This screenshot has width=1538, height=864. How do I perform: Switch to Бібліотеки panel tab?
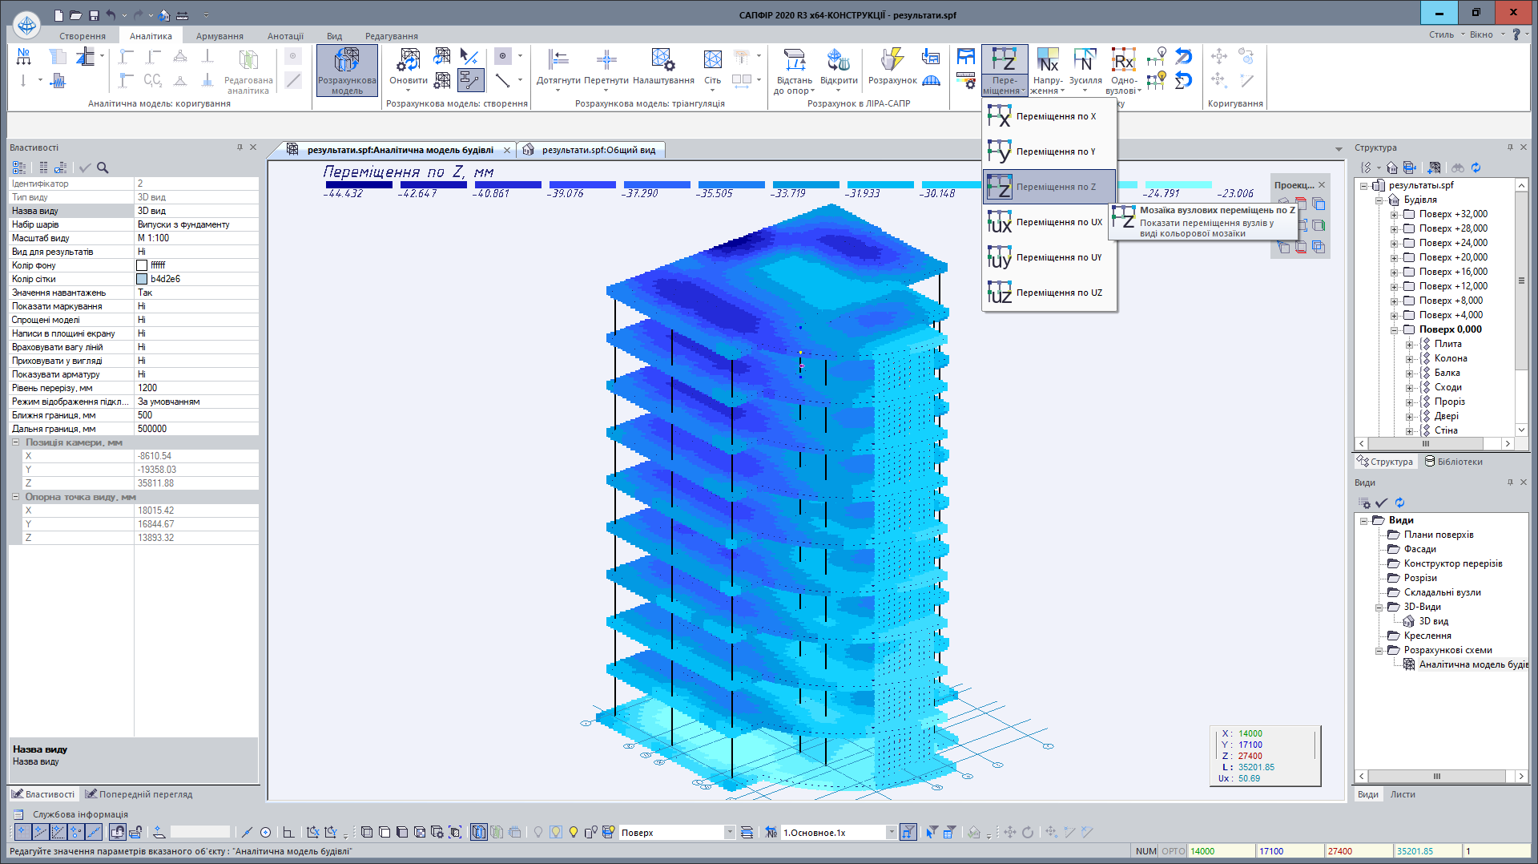(x=1453, y=462)
